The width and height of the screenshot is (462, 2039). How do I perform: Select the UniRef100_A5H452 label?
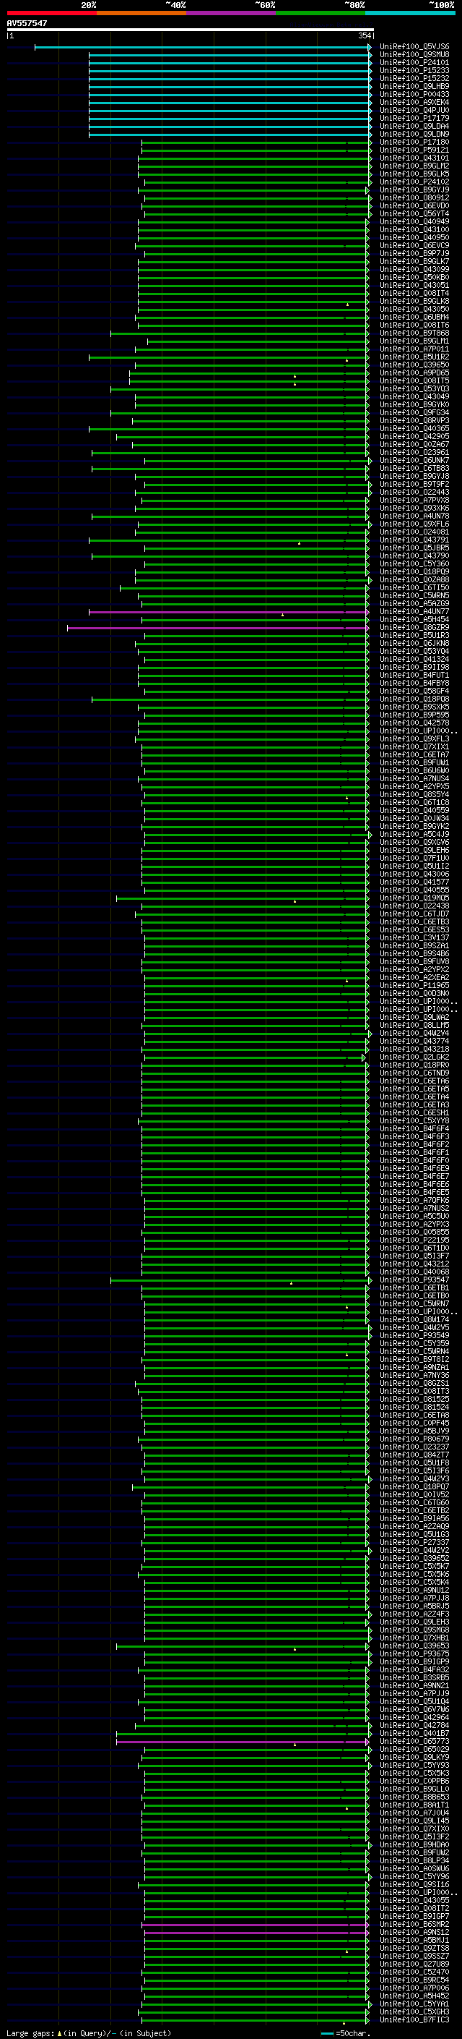coord(414,1996)
